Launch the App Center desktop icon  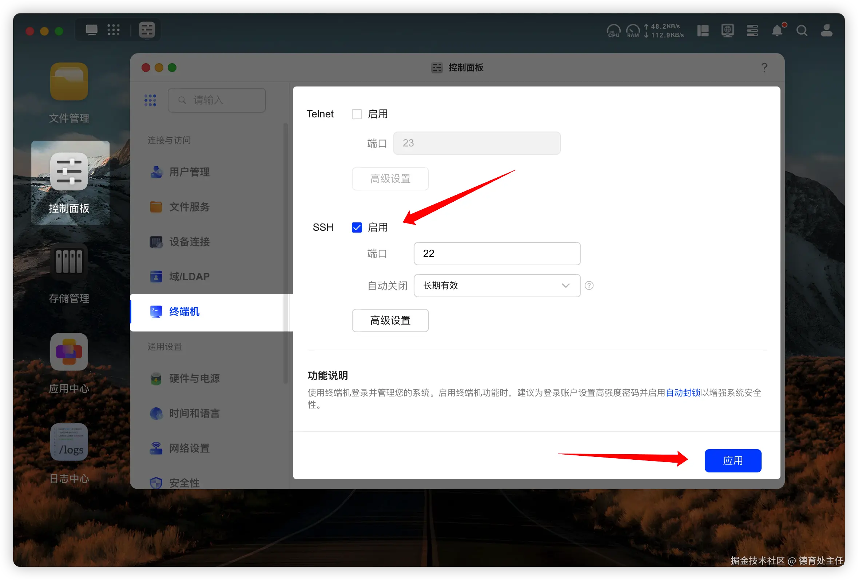click(x=69, y=352)
